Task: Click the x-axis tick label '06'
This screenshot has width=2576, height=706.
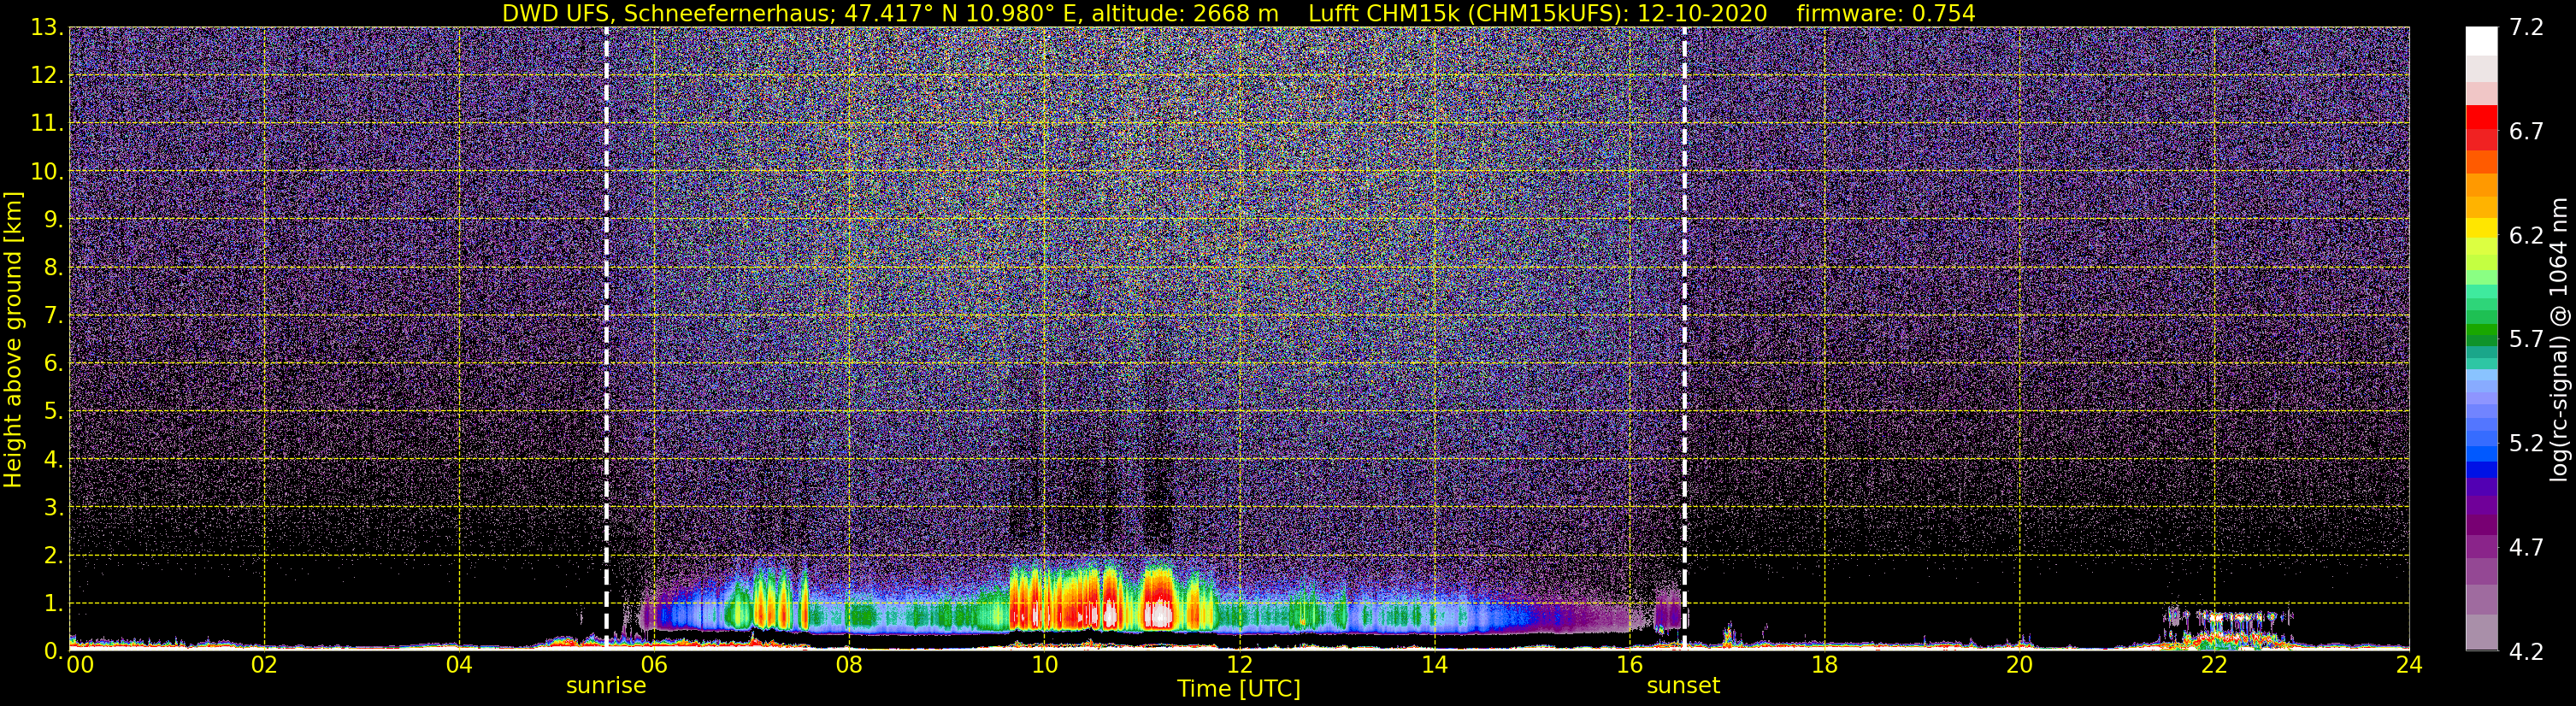Action: point(654,664)
